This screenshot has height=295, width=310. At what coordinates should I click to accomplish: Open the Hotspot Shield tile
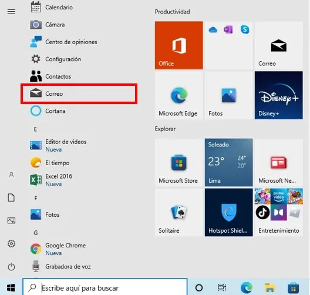(x=229, y=212)
